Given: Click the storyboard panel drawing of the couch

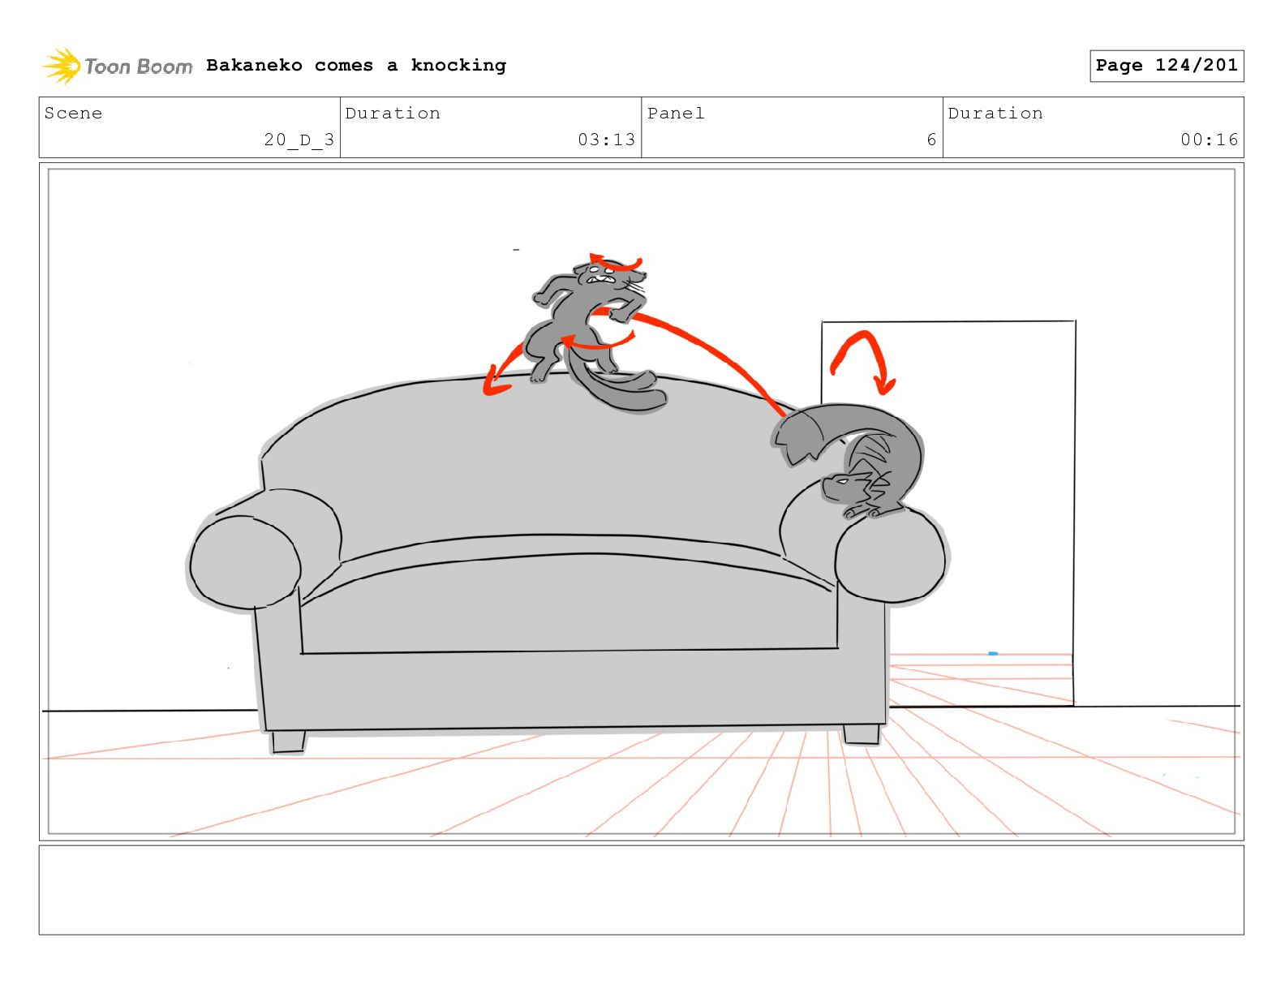Looking at the screenshot, I should tap(641, 501).
